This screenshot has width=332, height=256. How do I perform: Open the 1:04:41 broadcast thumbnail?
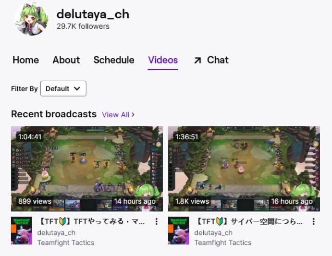pos(87,169)
